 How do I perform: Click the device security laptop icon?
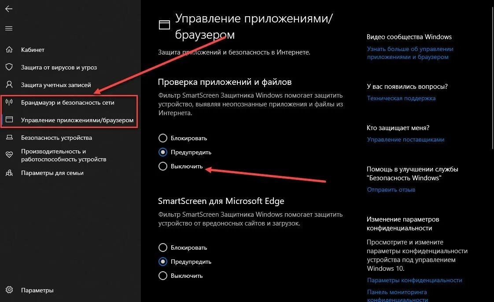(x=9, y=138)
